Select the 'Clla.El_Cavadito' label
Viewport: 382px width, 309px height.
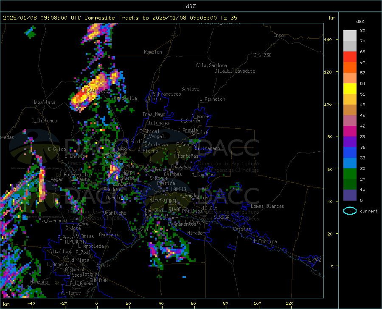tap(235, 71)
